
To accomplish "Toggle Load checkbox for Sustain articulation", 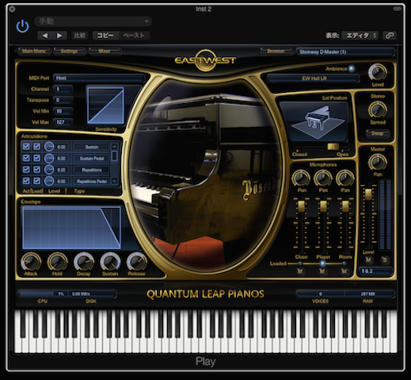I will coord(36,147).
